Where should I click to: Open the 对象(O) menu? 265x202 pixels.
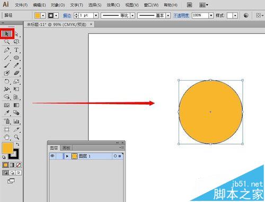tap(58, 5)
